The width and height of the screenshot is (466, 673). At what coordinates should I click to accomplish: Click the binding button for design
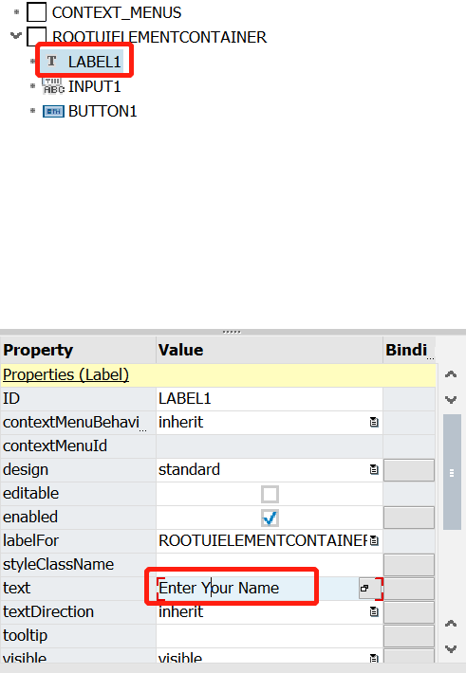[409, 470]
